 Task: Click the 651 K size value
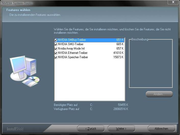(120, 40)
